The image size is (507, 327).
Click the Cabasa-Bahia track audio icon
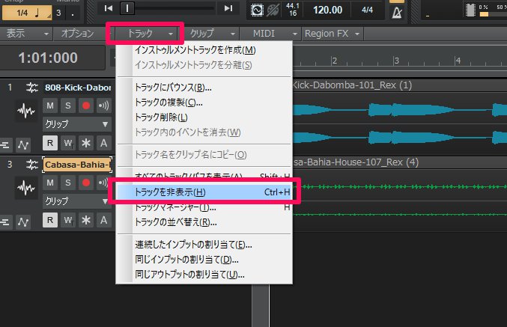click(x=32, y=165)
